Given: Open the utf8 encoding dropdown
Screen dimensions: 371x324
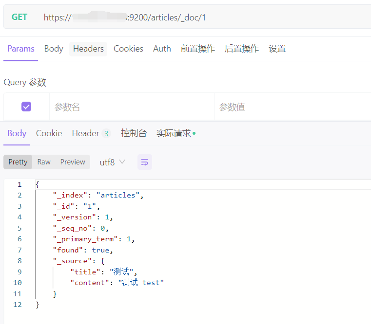Looking at the screenshot, I should (112, 162).
